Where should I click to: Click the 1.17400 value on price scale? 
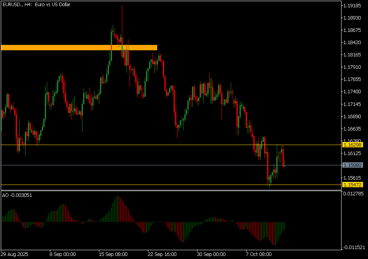coord(353,92)
